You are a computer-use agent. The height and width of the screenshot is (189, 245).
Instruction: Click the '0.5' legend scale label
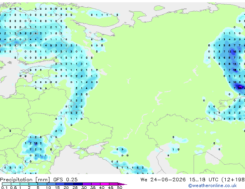[x=14, y=187]
